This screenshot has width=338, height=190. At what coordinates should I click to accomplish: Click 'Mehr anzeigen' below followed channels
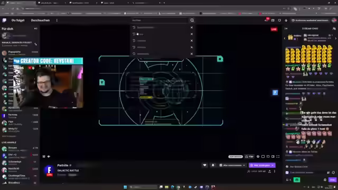click(9, 136)
